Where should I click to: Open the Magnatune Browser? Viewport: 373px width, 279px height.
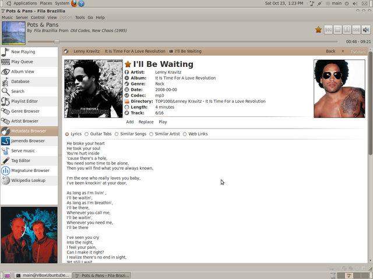[29, 170]
